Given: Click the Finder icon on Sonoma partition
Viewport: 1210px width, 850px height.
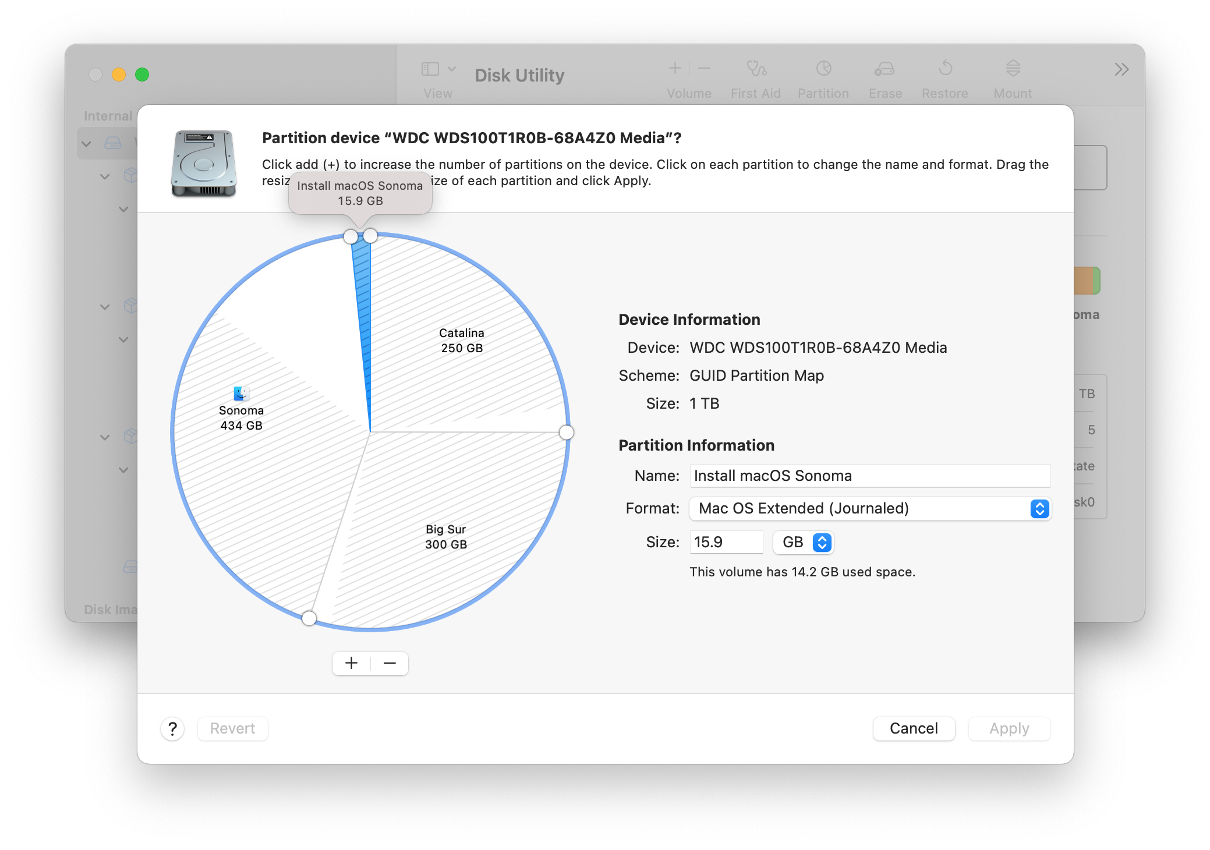Looking at the screenshot, I should [241, 394].
